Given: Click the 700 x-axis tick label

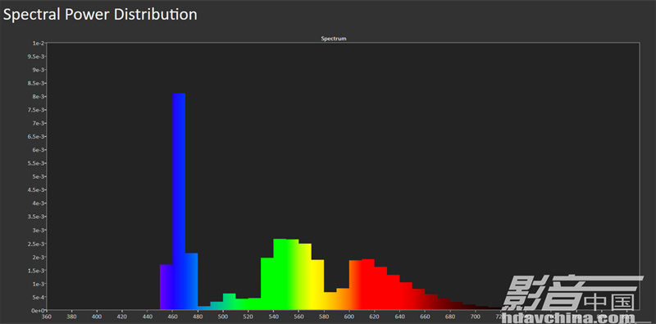Looking at the screenshot, I should [475, 317].
